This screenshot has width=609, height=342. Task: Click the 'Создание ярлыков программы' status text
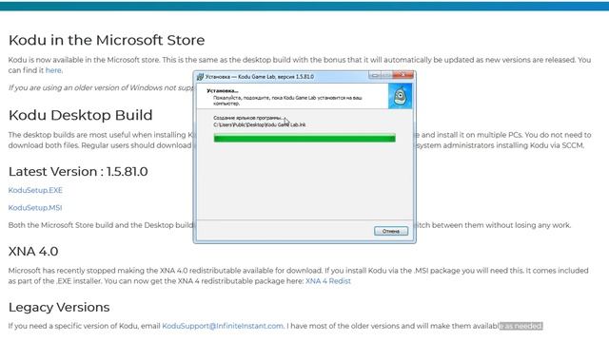[x=248, y=118]
